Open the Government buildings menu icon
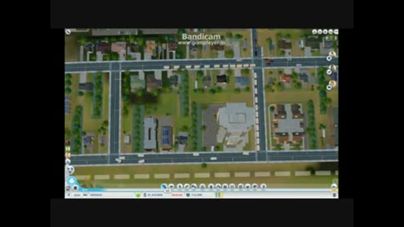Viewport: 404px width, 227px height. [202, 187]
